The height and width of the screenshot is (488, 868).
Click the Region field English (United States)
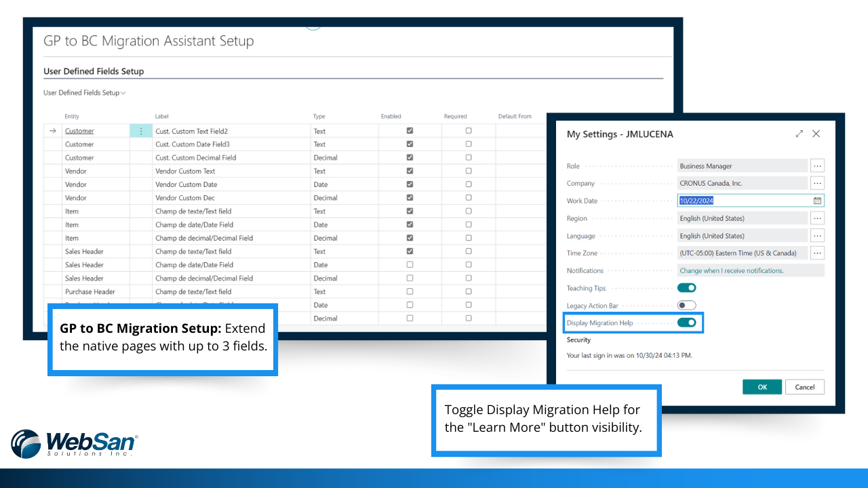coord(743,218)
